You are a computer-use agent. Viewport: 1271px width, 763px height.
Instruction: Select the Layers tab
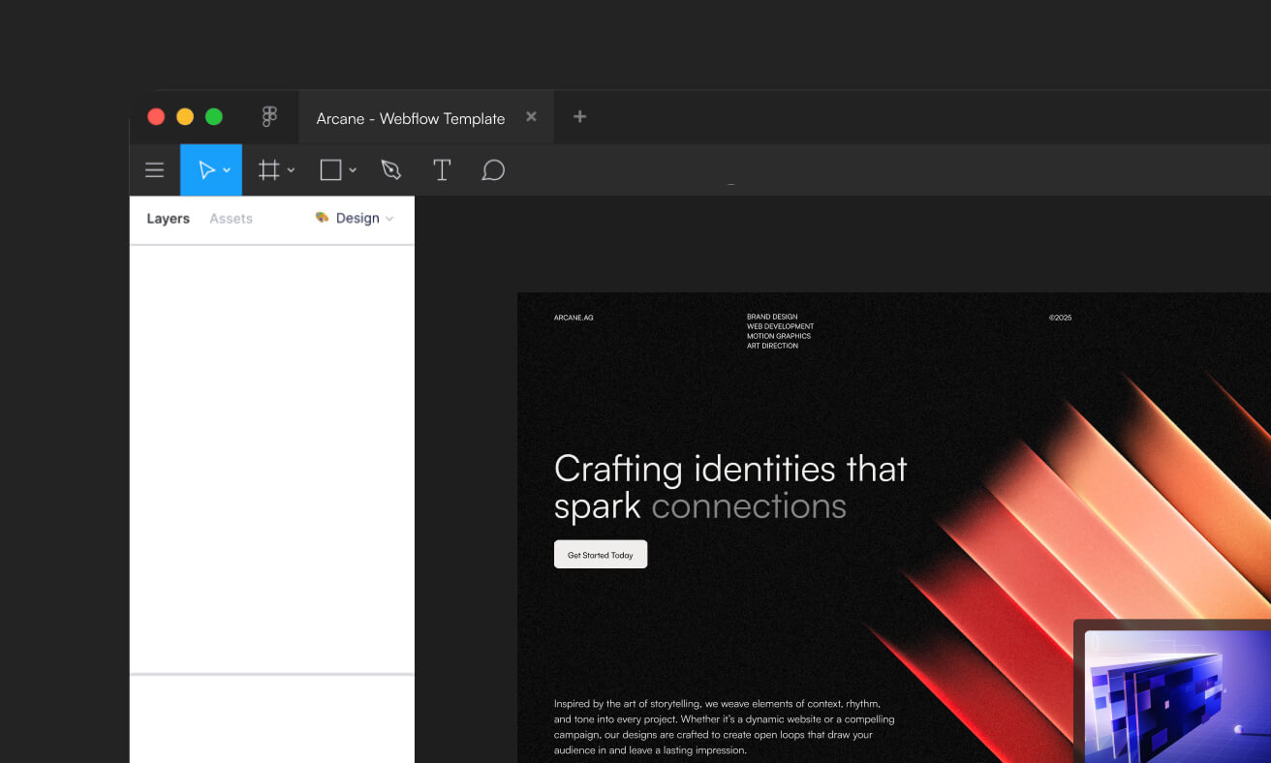click(168, 218)
